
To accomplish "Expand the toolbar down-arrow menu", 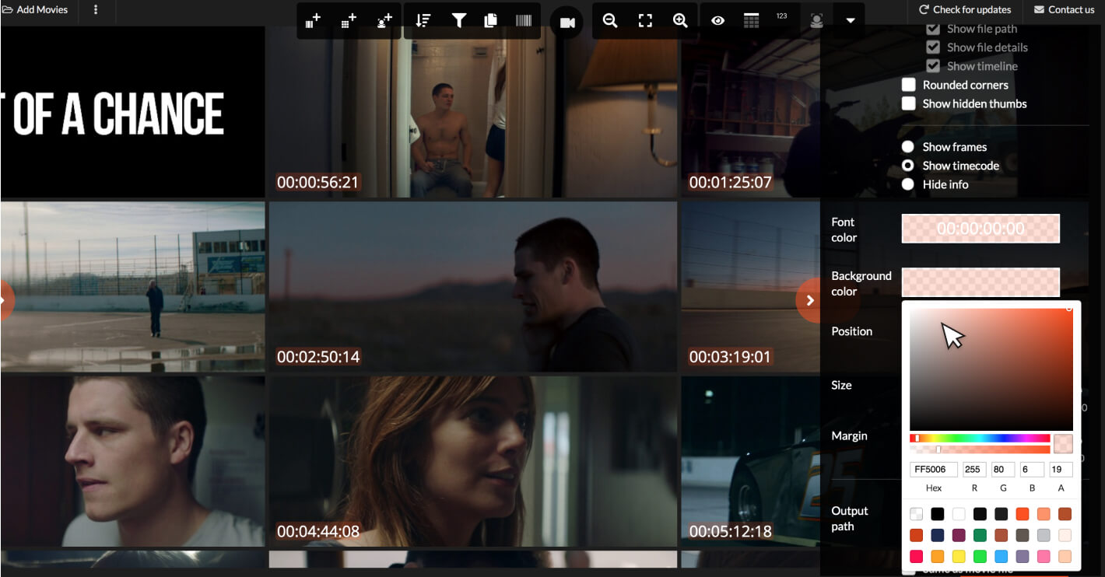I will [851, 21].
